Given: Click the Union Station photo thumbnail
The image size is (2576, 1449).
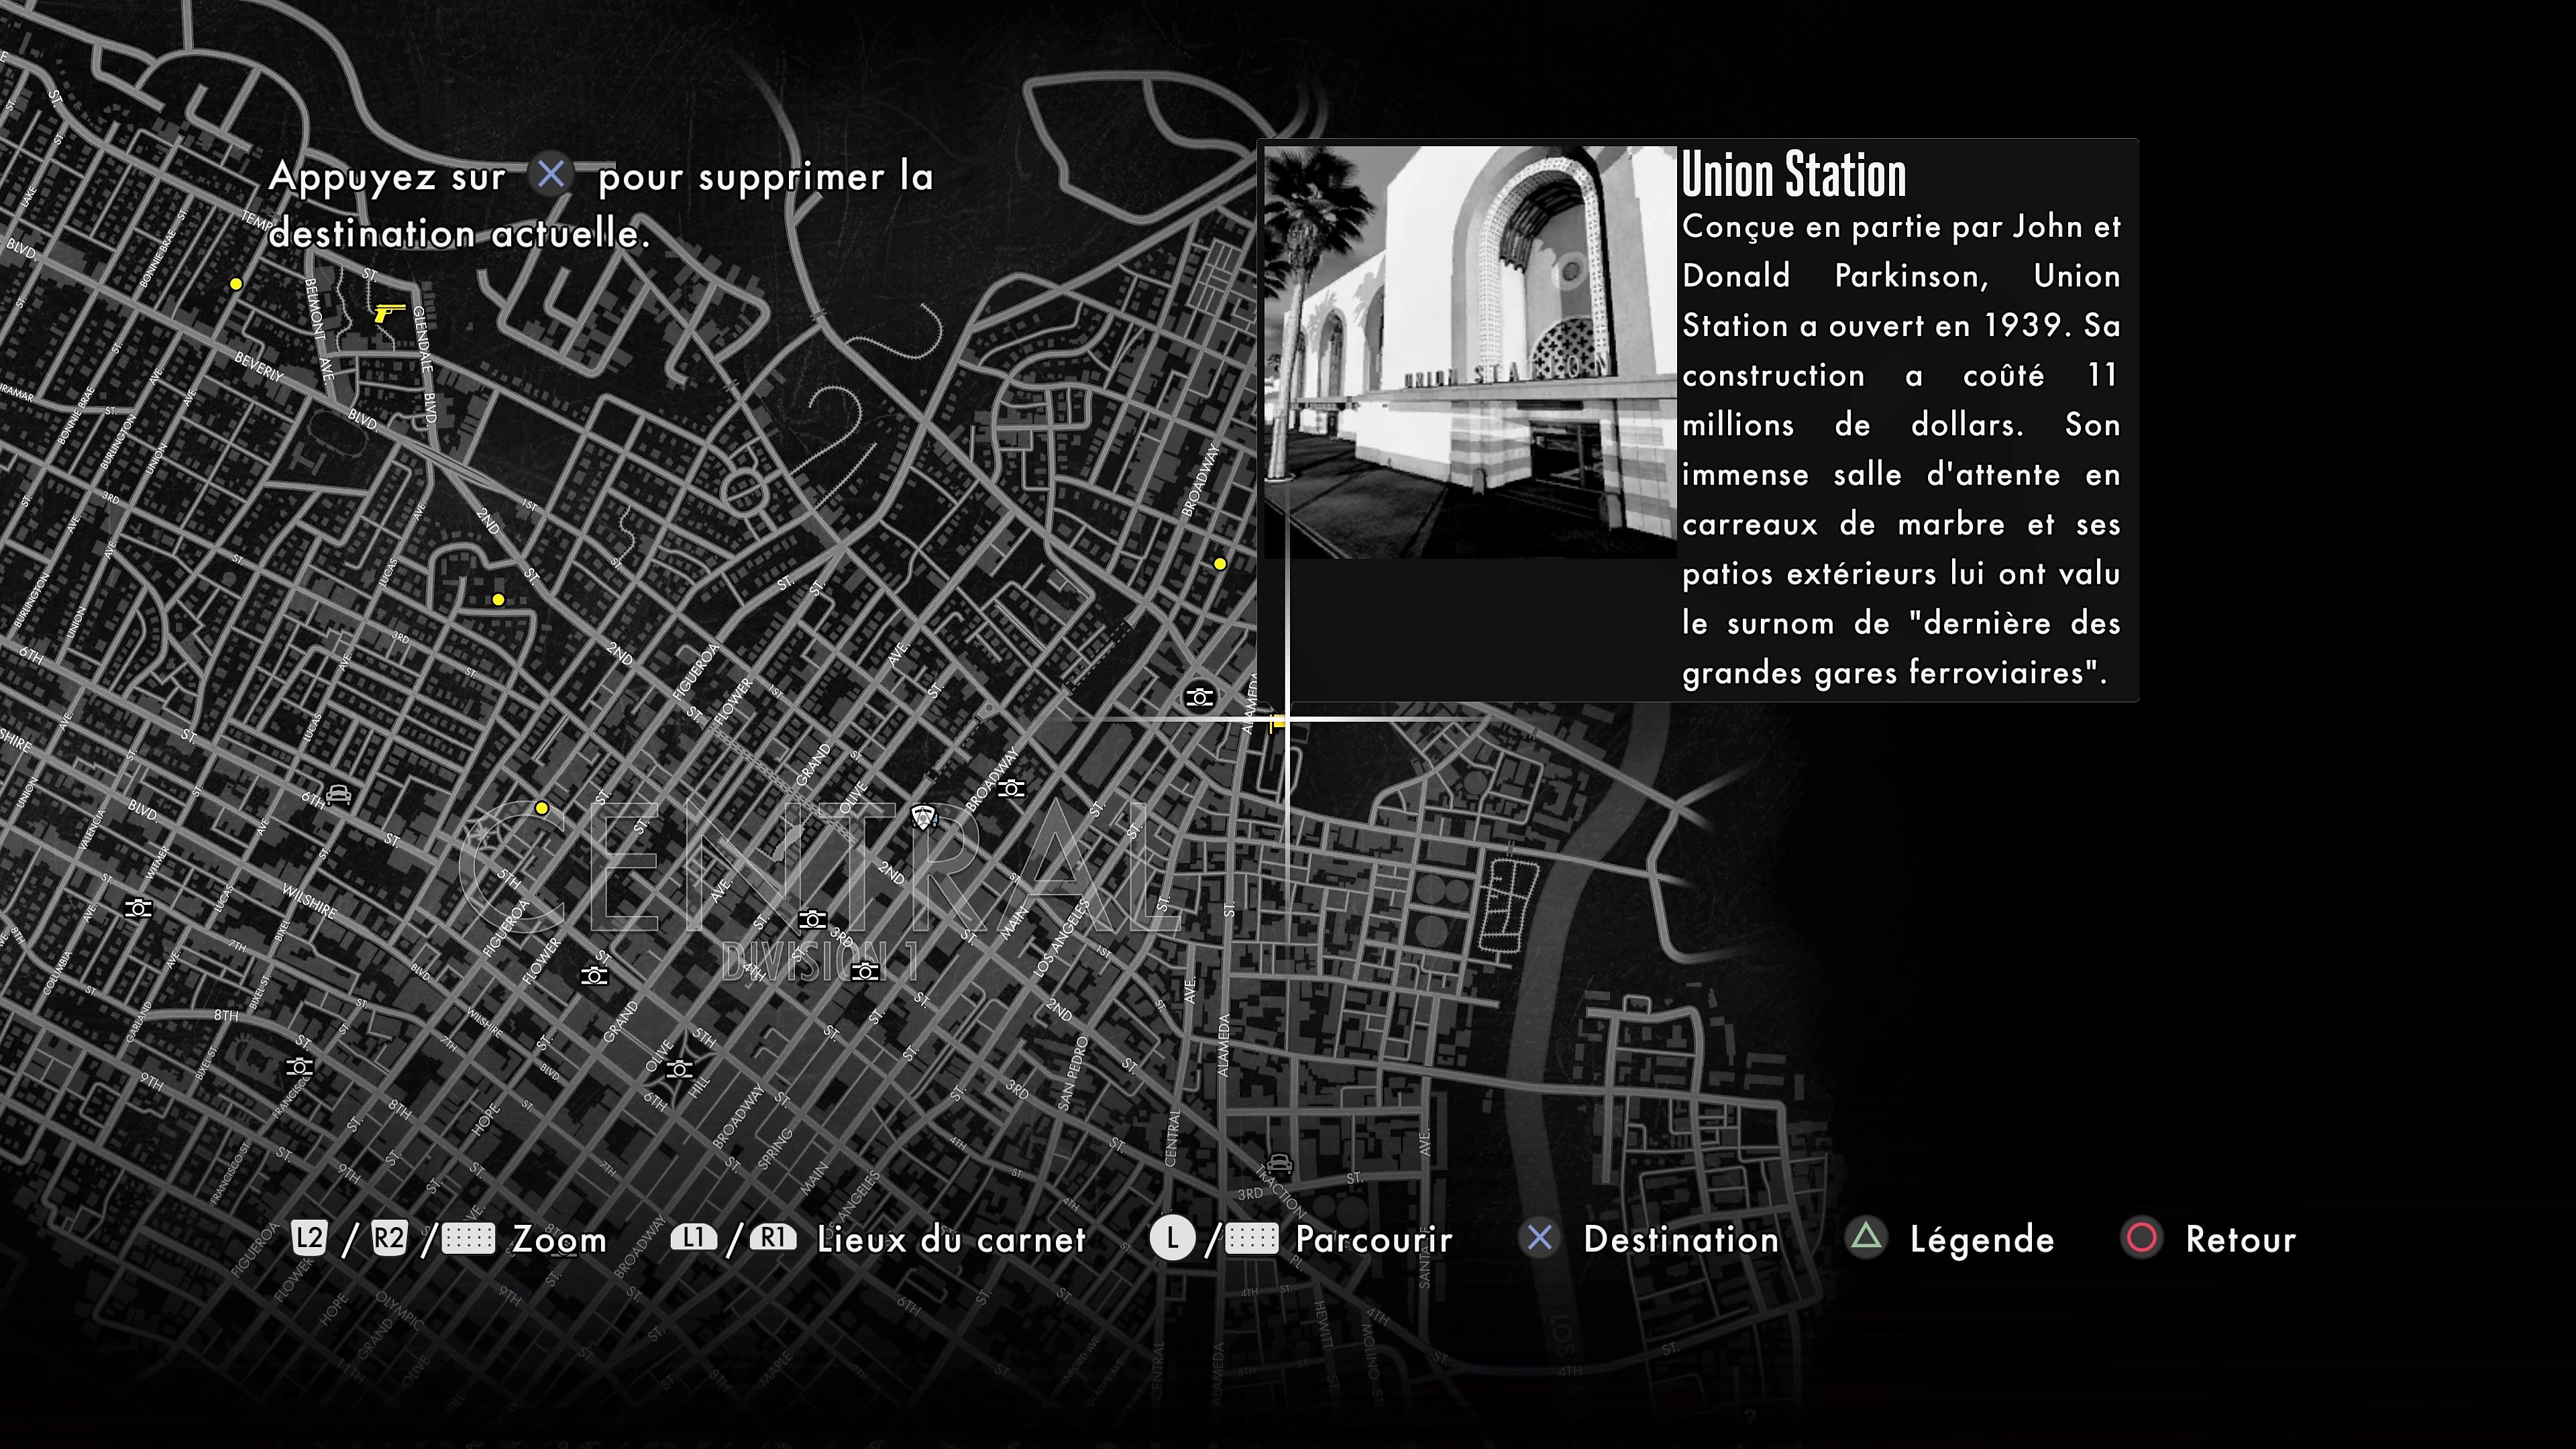Looking at the screenshot, I should tap(1470, 352).
